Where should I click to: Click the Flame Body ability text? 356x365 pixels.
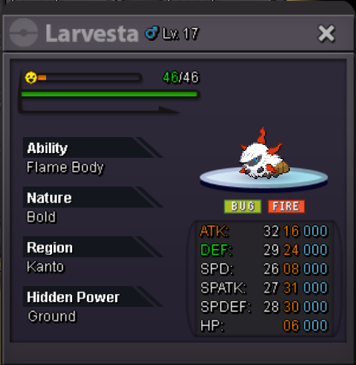(x=65, y=168)
